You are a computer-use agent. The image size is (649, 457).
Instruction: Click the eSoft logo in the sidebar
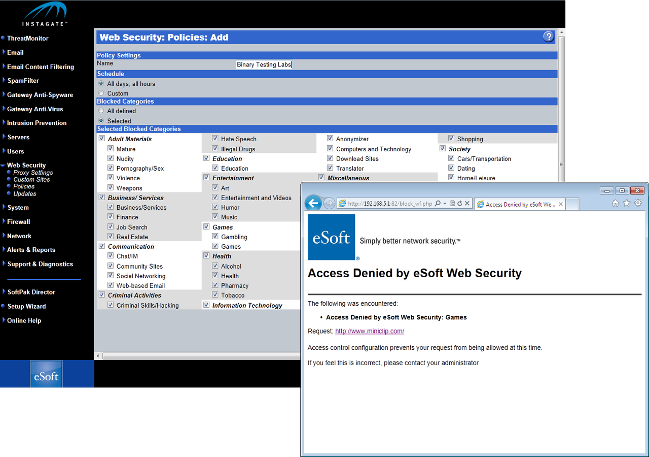click(x=46, y=374)
